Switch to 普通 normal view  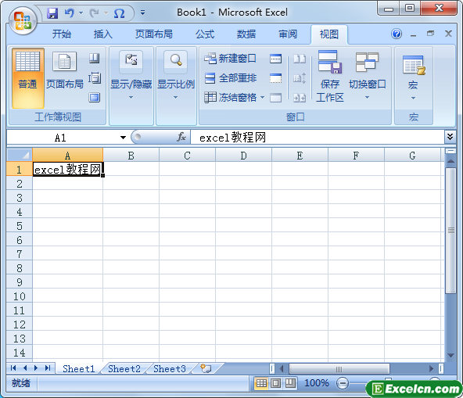(x=27, y=78)
